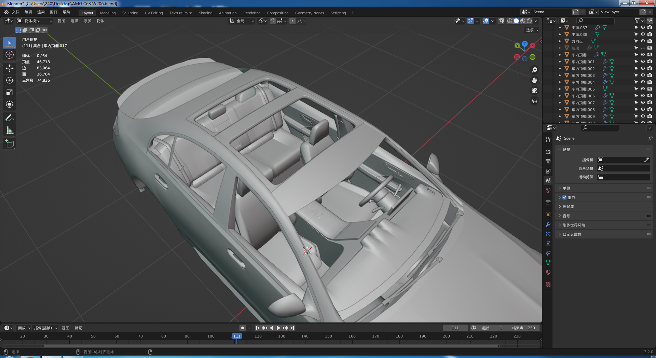Open the 全局 transform orientation dropdown
This screenshot has width=656, height=358.
pos(242,21)
